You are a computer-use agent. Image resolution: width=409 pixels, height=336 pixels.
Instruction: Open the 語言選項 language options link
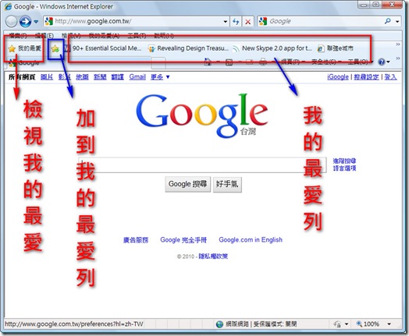[344, 168]
